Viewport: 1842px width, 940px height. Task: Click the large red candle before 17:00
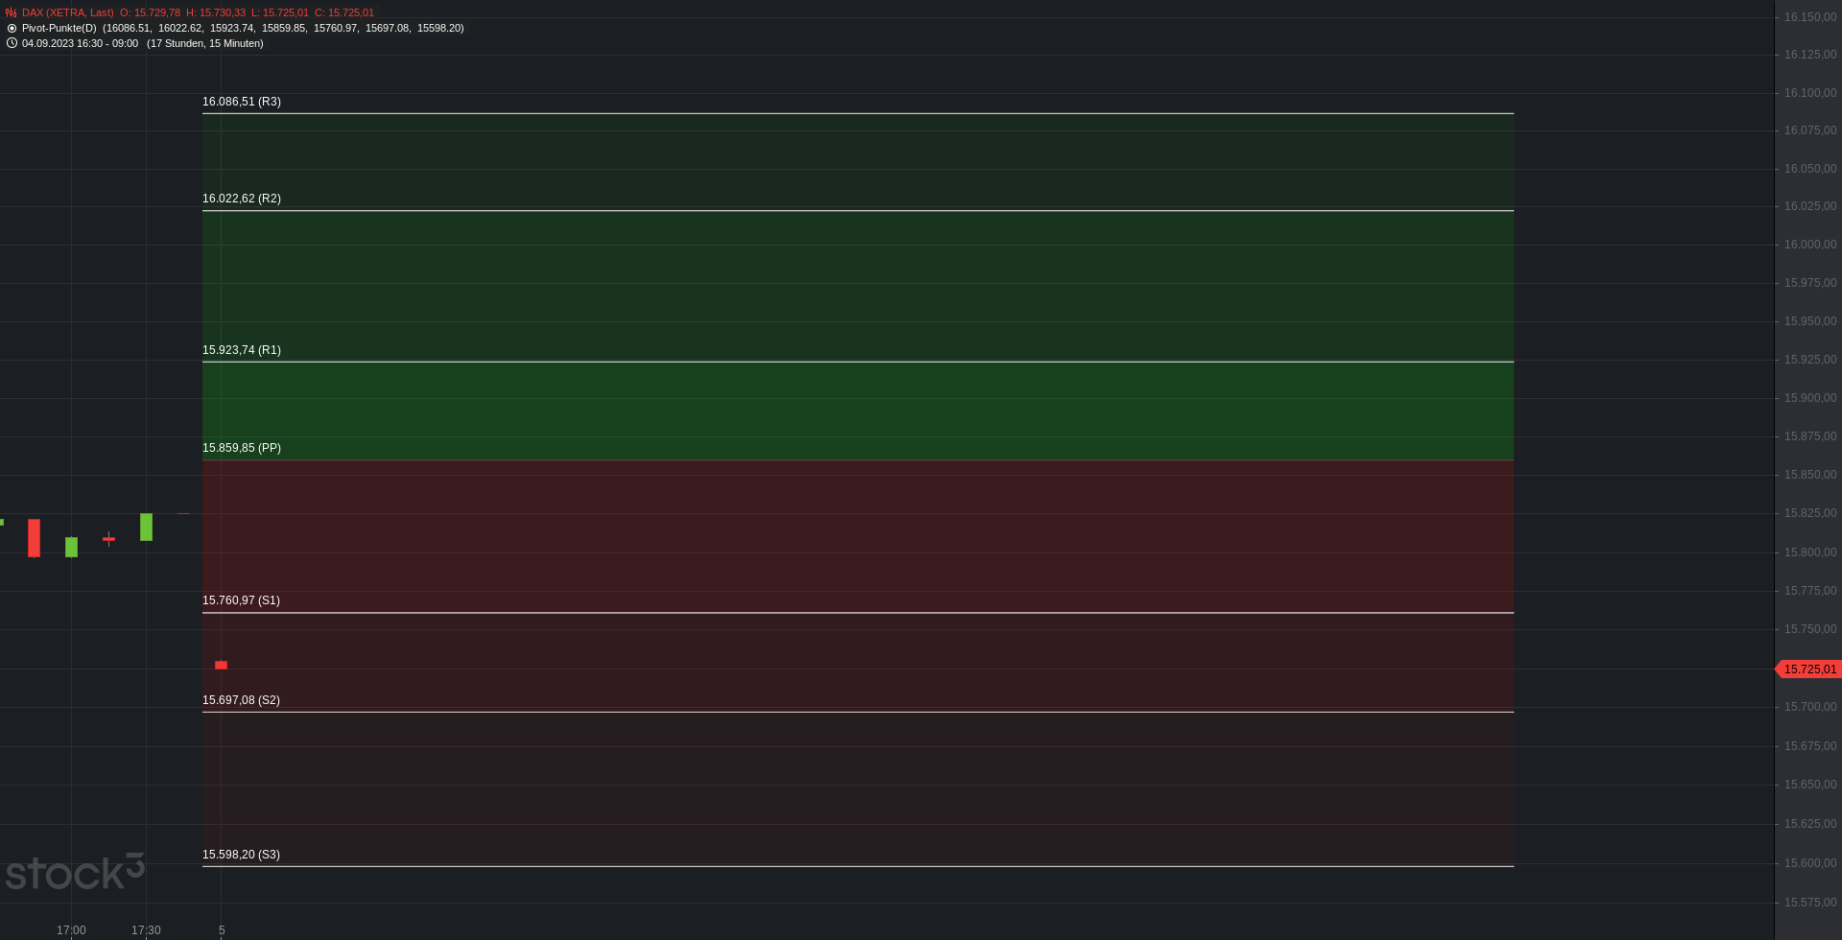[34, 537]
